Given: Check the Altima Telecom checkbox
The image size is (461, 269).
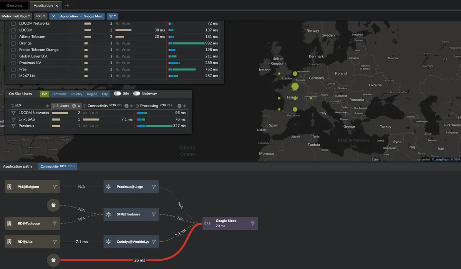Looking at the screenshot, I should [x=13, y=37].
